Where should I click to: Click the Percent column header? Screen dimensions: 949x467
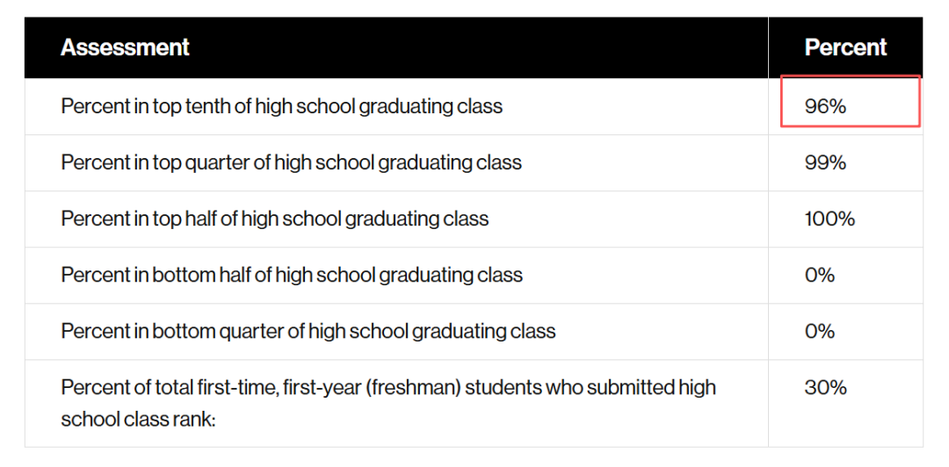pyautogui.click(x=845, y=47)
